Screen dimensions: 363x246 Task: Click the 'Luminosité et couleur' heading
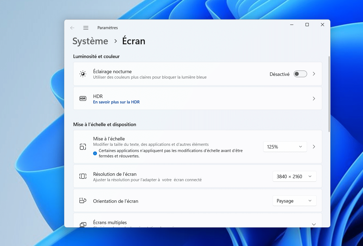tap(96, 56)
